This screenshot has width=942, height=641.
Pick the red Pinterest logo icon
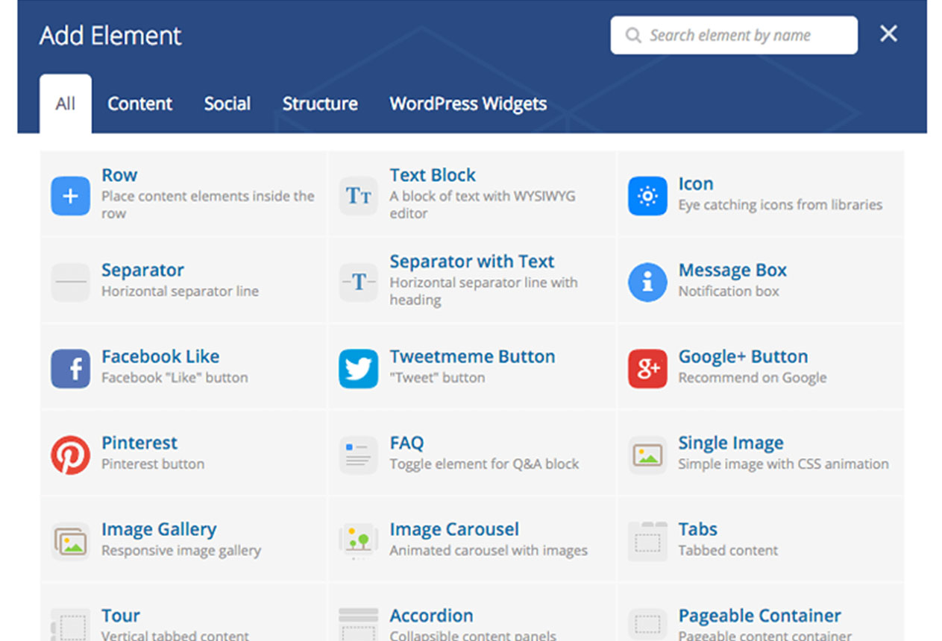click(x=70, y=455)
